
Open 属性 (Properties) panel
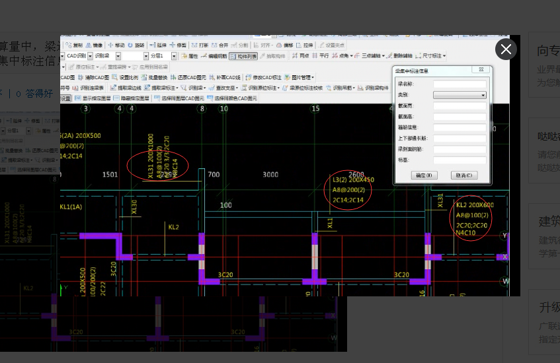click(189, 56)
